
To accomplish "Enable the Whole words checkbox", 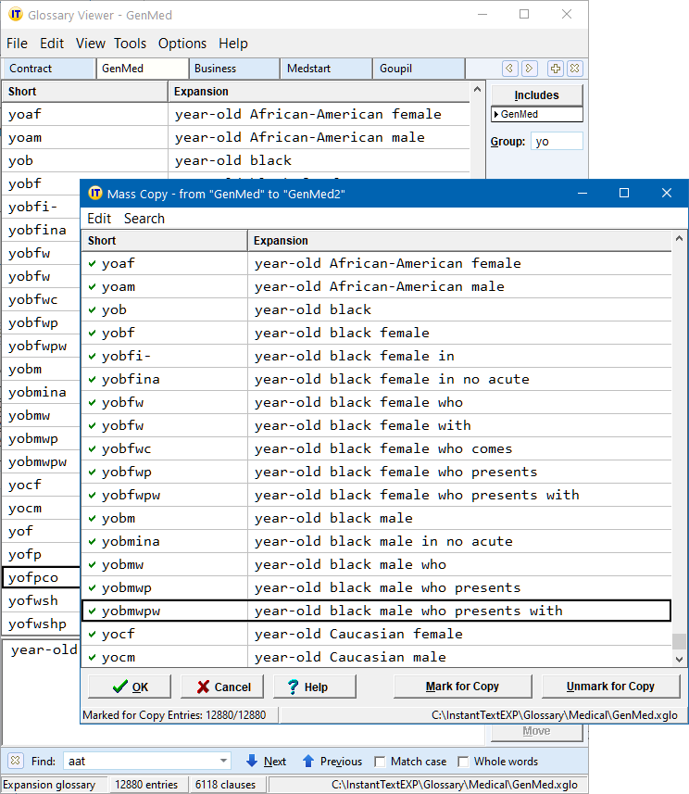I will pos(463,762).
